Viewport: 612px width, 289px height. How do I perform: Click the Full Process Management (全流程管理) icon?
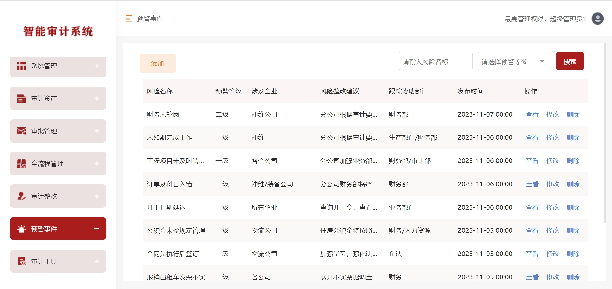click(x=21, y=164)
